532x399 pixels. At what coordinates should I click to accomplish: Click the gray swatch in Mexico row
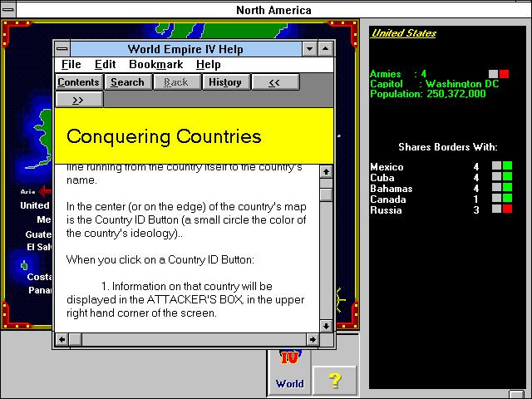coord(497,166)
